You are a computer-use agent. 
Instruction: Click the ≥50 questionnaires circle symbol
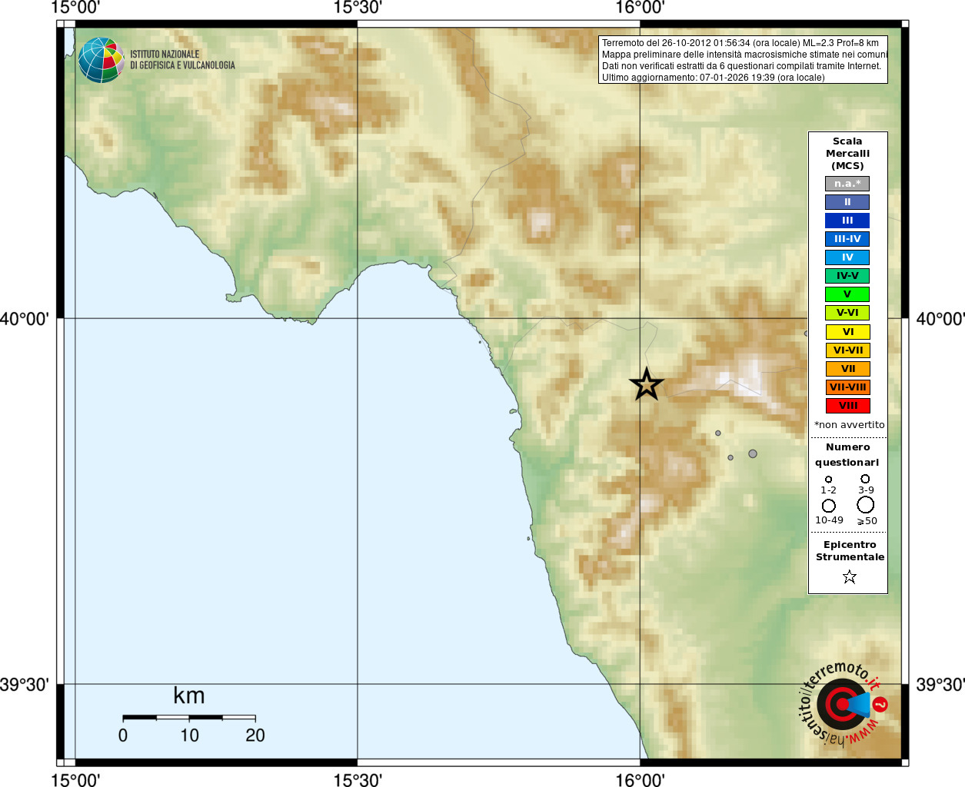click(866, 505)
